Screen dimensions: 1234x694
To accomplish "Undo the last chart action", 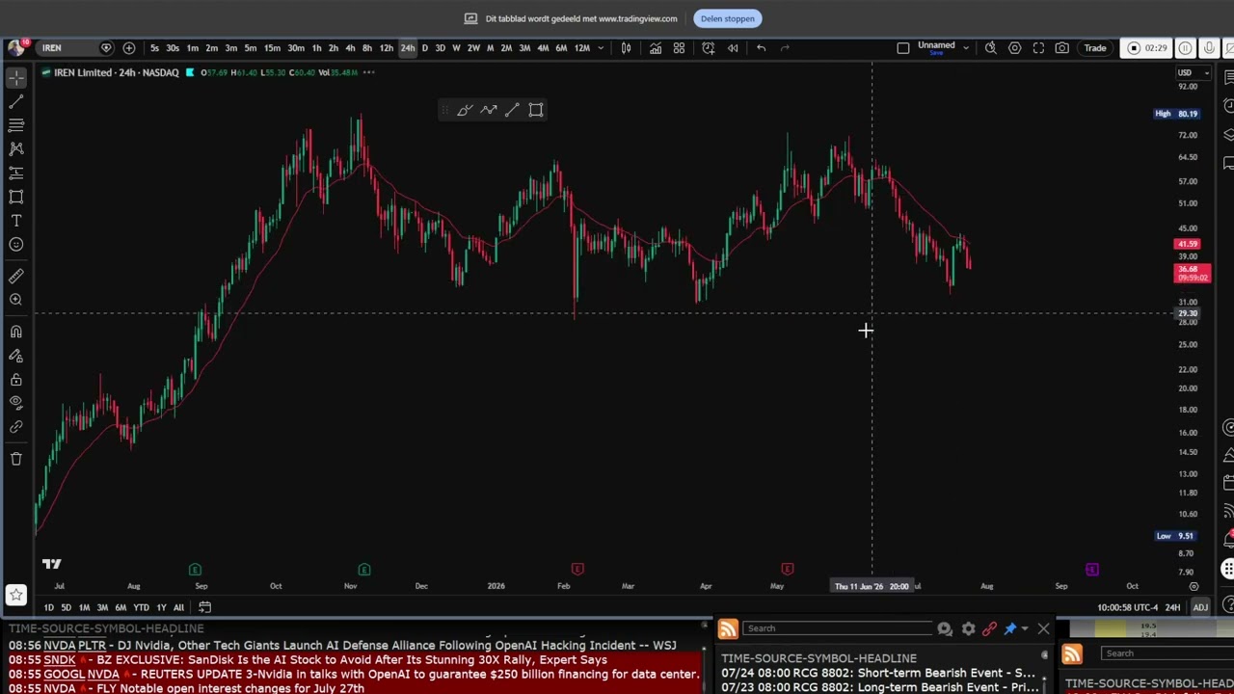I will tap(761, 48).
